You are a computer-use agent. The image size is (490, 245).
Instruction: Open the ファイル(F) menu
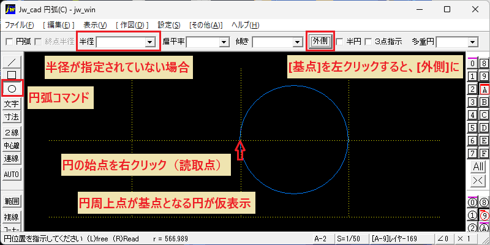point(20,25)
